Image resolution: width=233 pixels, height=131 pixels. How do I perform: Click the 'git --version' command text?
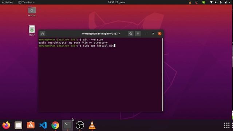pyautogui.click(x=93, y=40)
